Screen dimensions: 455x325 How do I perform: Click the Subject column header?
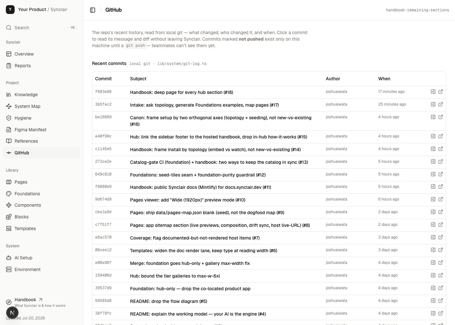pyautogui.click(x=138, y=79)
